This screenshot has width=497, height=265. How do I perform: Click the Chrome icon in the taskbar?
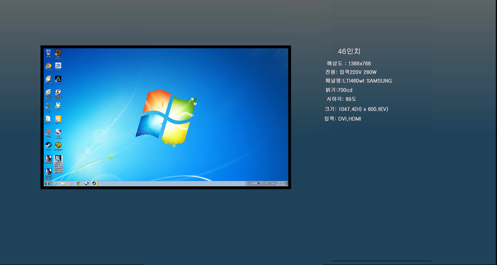79,184
